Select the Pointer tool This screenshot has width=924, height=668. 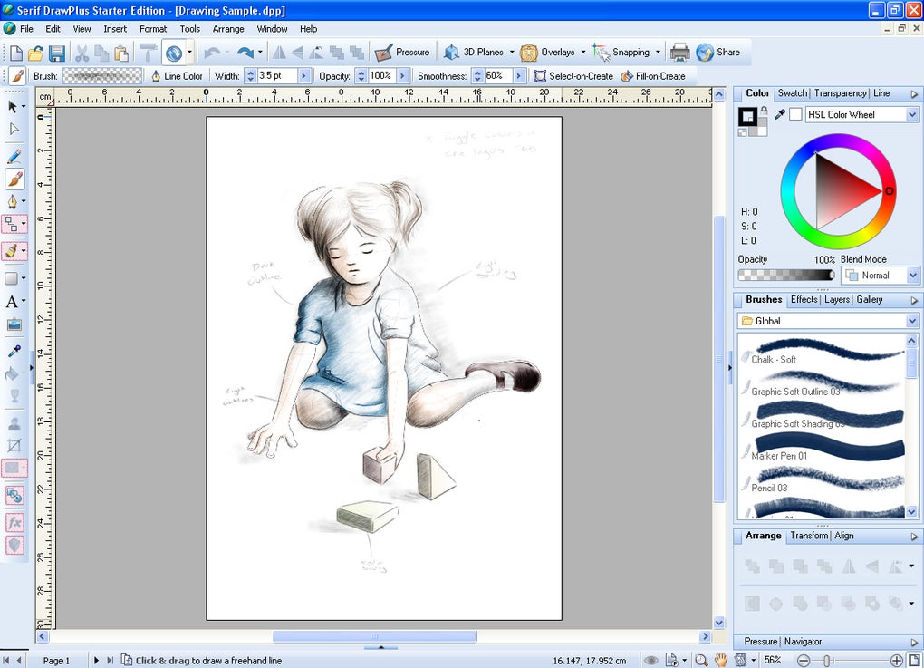(x=13, y=107)
